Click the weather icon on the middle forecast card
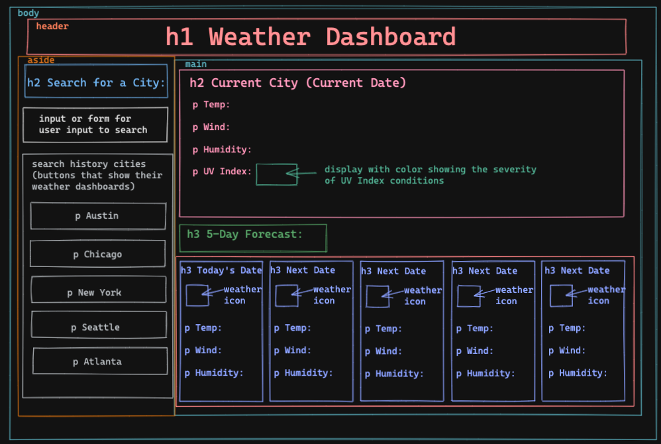This screenshot has width=661, height=444. coord(376,296)
